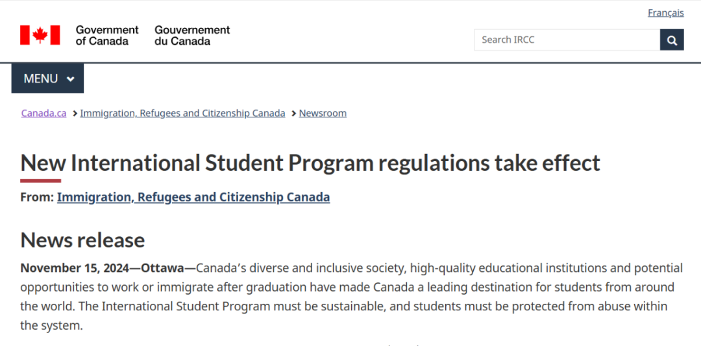Follow the From: Immigration, Refugees and Citizenship Canada link

point(193,197)
